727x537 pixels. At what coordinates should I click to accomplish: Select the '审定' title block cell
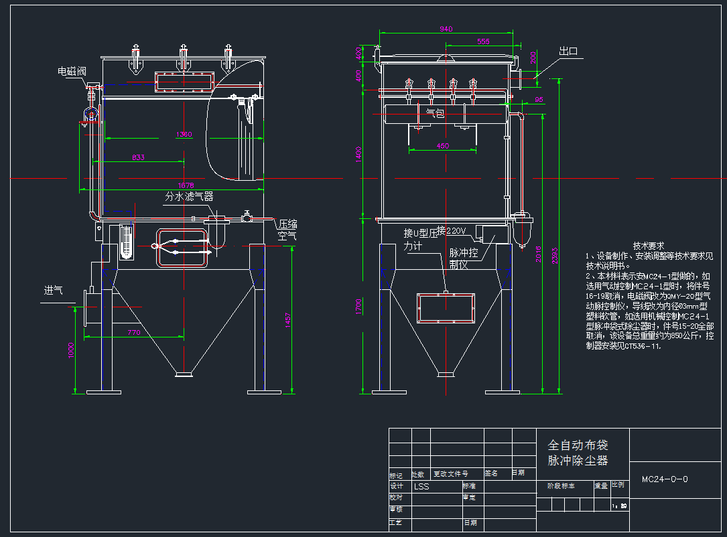click(469, 497)
